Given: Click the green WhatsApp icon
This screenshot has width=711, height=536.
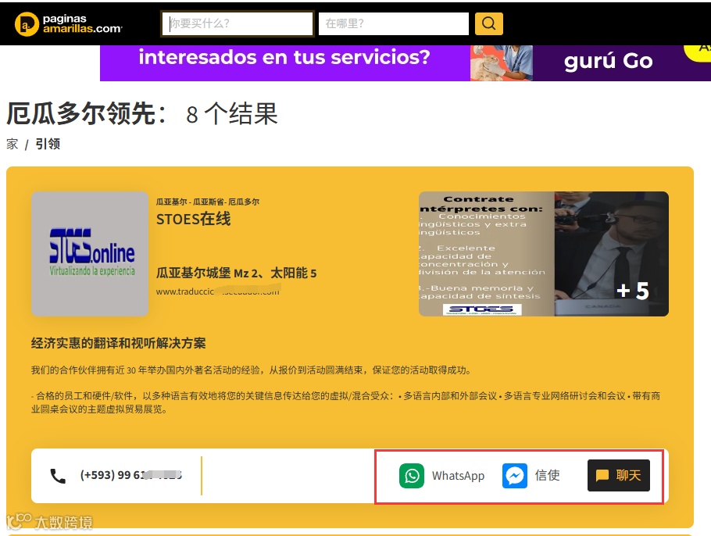Looking at the screenshot, I should pyautogui.click(x=412, y=476).
